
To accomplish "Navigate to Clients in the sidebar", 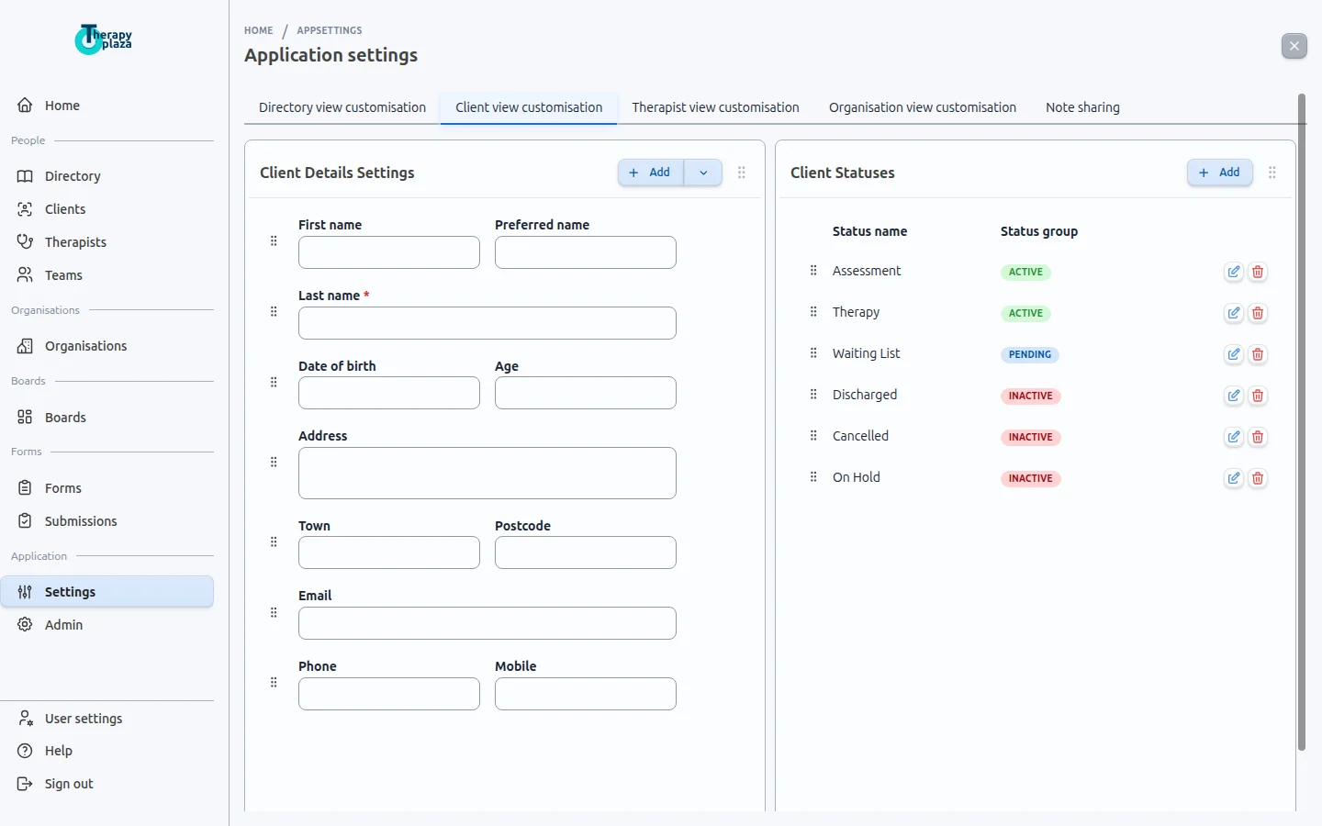I will (107, 209).
